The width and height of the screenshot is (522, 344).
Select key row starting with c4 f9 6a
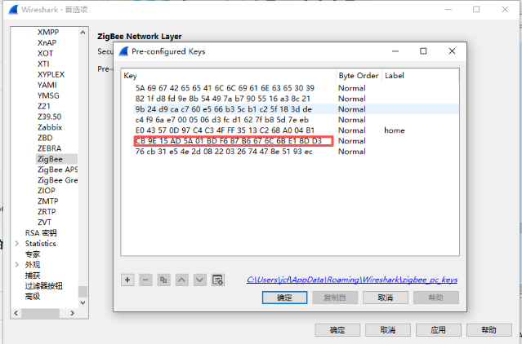[x=290, y=120]
